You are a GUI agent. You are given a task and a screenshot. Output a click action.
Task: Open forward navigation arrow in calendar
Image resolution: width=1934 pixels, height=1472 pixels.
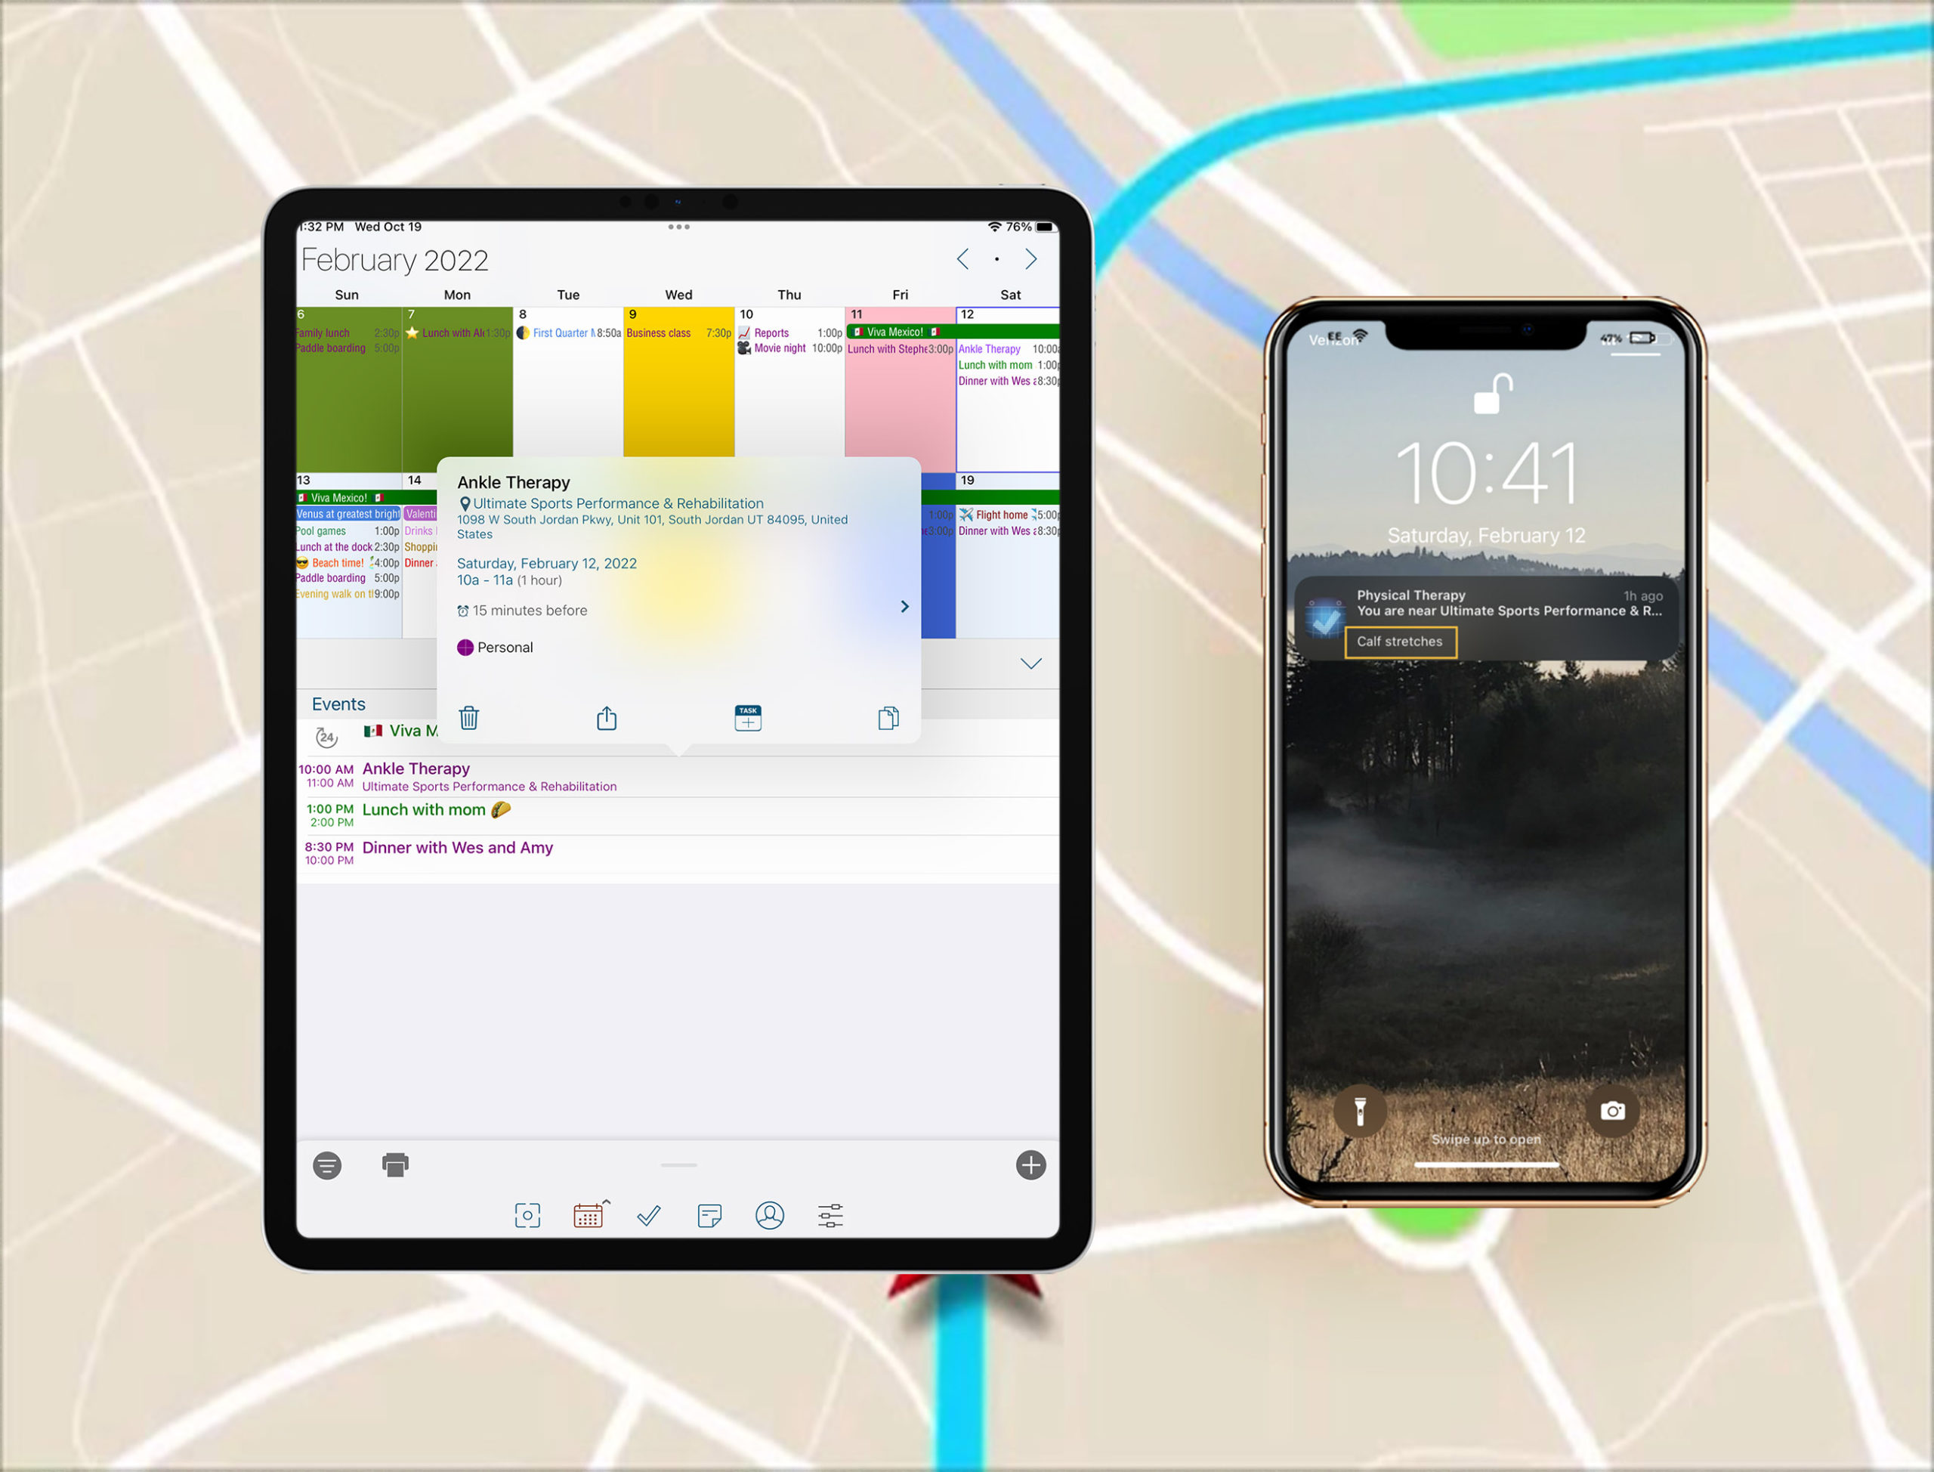click(x=1028, y=258)
